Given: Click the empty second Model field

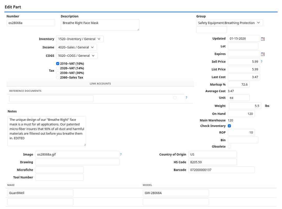Looking at the screenshot, I should [176, 202].
